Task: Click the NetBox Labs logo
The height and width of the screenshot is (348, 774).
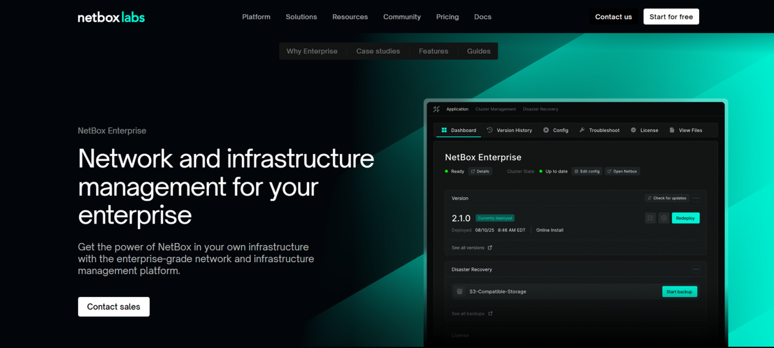Action: pyautogui.click(x=111, y=17)
